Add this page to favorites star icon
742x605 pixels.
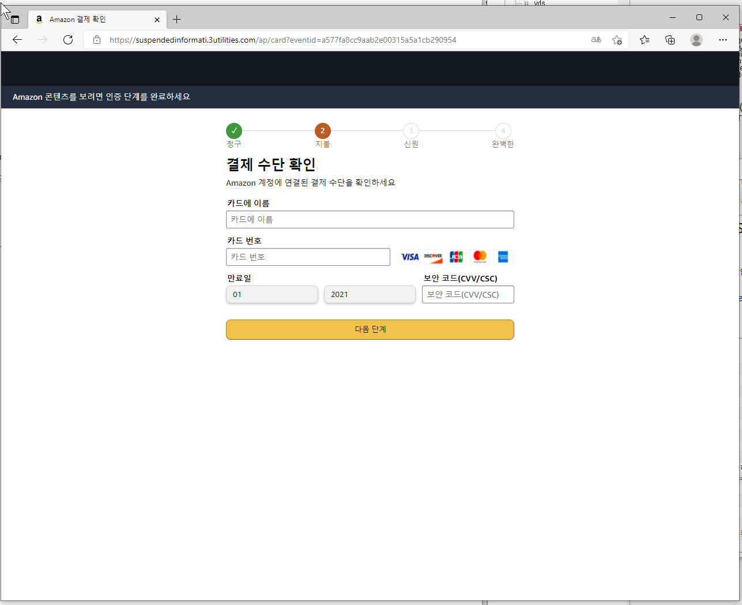click(617, 40)
